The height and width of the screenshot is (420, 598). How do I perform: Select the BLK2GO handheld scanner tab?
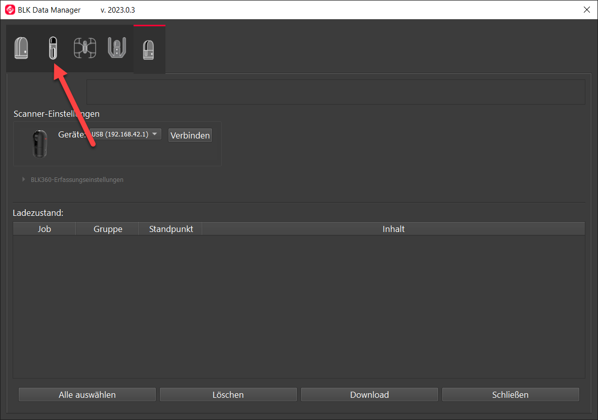tap(53, 48)
